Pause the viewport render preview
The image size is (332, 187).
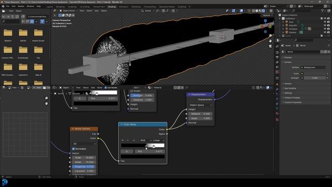click(x=271, y=10)
